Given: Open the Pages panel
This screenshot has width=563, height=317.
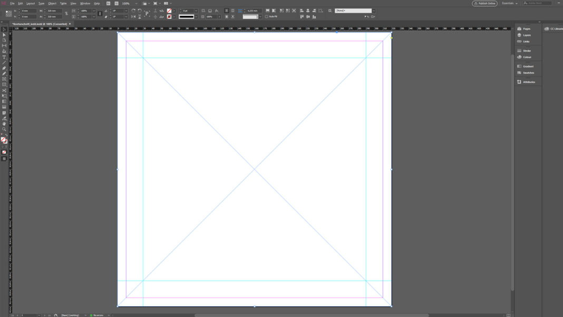Looking at the screenshot, I should pyautogui.click(x=527, y=29).
